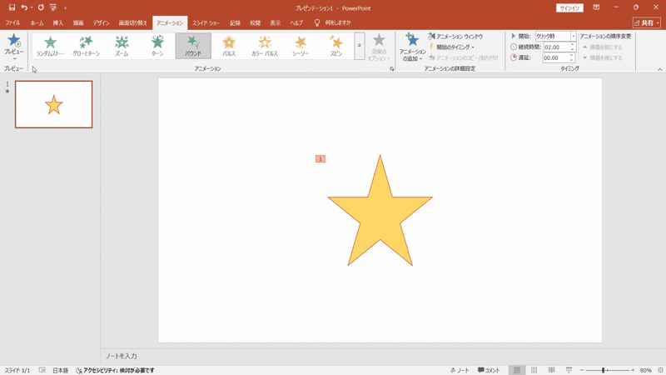This screenshot has width=666, height=375.
Task: Switch to the スライド ショー tab
Action: (x=206, y=23)
